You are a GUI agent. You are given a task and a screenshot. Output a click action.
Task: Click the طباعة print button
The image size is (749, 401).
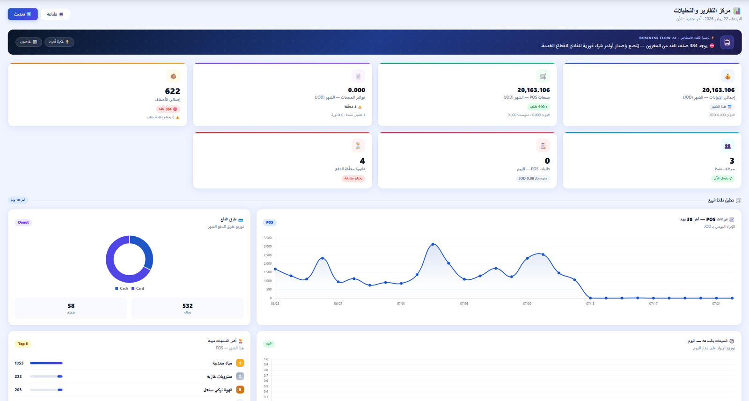55,14
